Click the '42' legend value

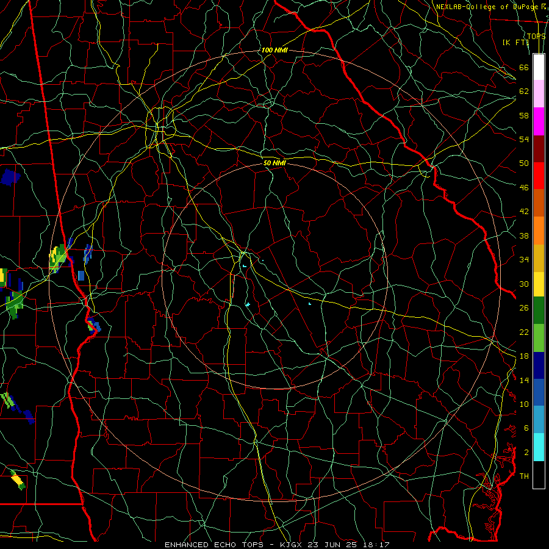click(524, 212)
